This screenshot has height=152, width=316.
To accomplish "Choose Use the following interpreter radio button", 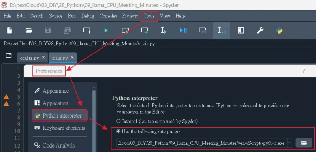I will 118,132.
